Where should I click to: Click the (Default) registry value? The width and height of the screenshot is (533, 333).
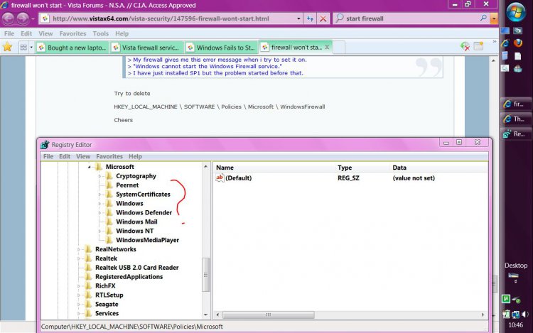(238, 178)
